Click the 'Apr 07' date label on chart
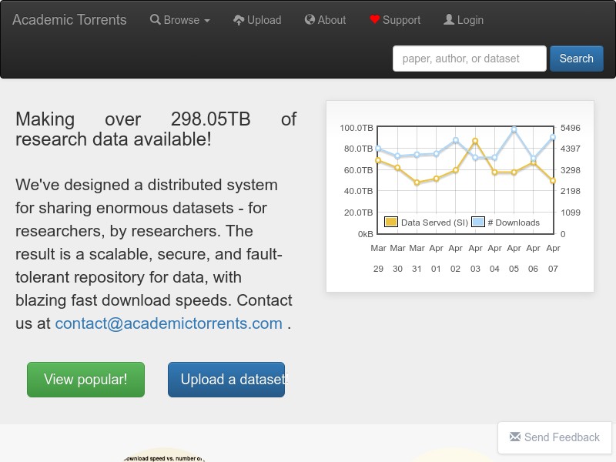Image resolution: width=616 pixels, height=462 pixels. pyautogui.click(x=553, y=259)
